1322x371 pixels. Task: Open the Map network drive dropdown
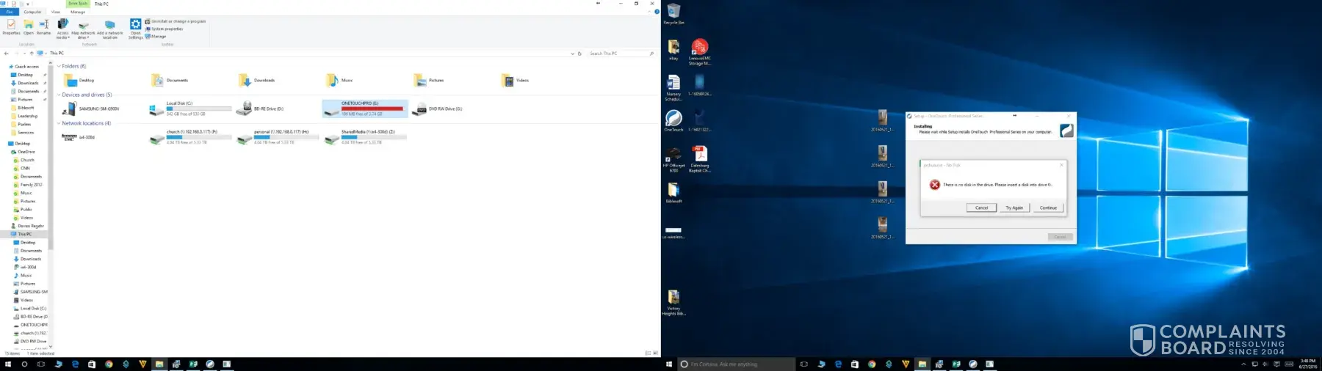point(83,37)
